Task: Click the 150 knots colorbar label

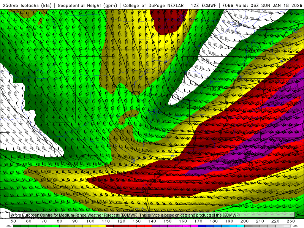Action: click(168, 221)
